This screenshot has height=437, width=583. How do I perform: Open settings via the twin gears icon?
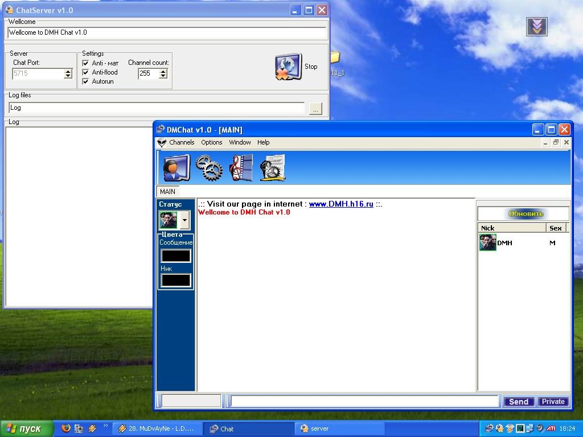209,168
